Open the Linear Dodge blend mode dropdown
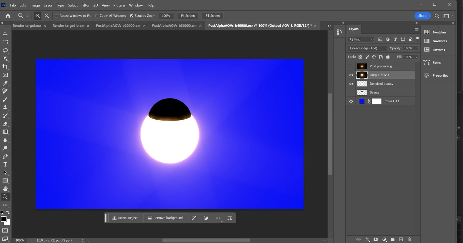The height and width of the screenshot is (243, 463). point(368,48)
